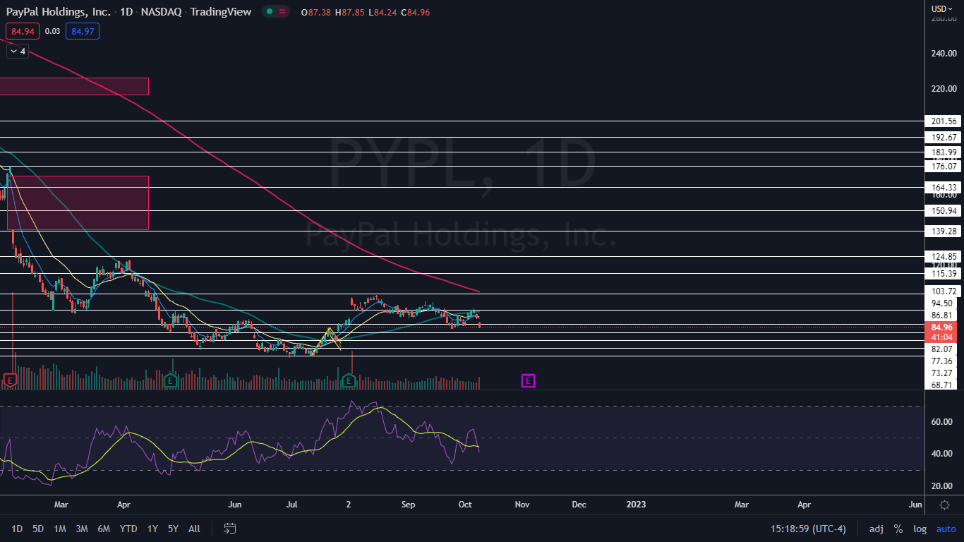Expand the collapsed indicators legend showing 4
This screenshot has height=542, width=964.
(x=18, y=51)
